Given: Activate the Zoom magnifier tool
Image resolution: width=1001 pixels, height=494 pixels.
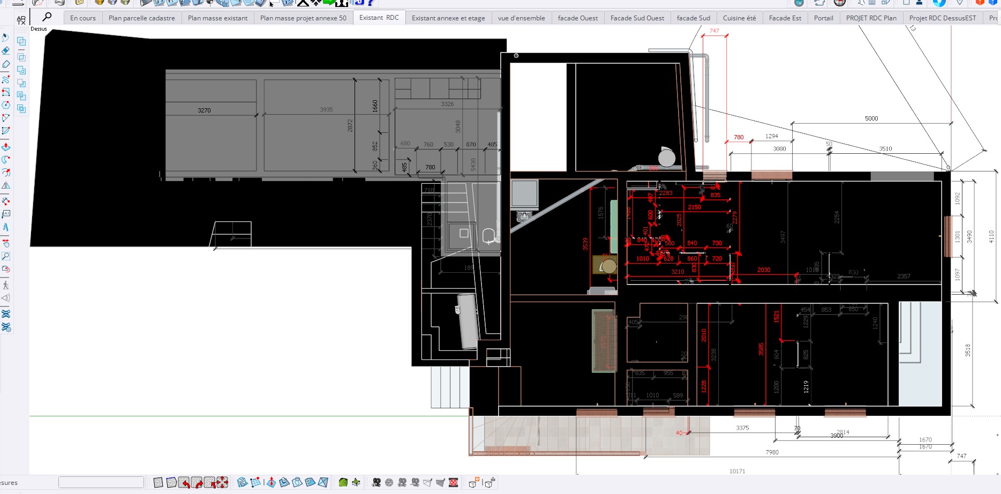Looking at the screenshot, I should [6, 256].
